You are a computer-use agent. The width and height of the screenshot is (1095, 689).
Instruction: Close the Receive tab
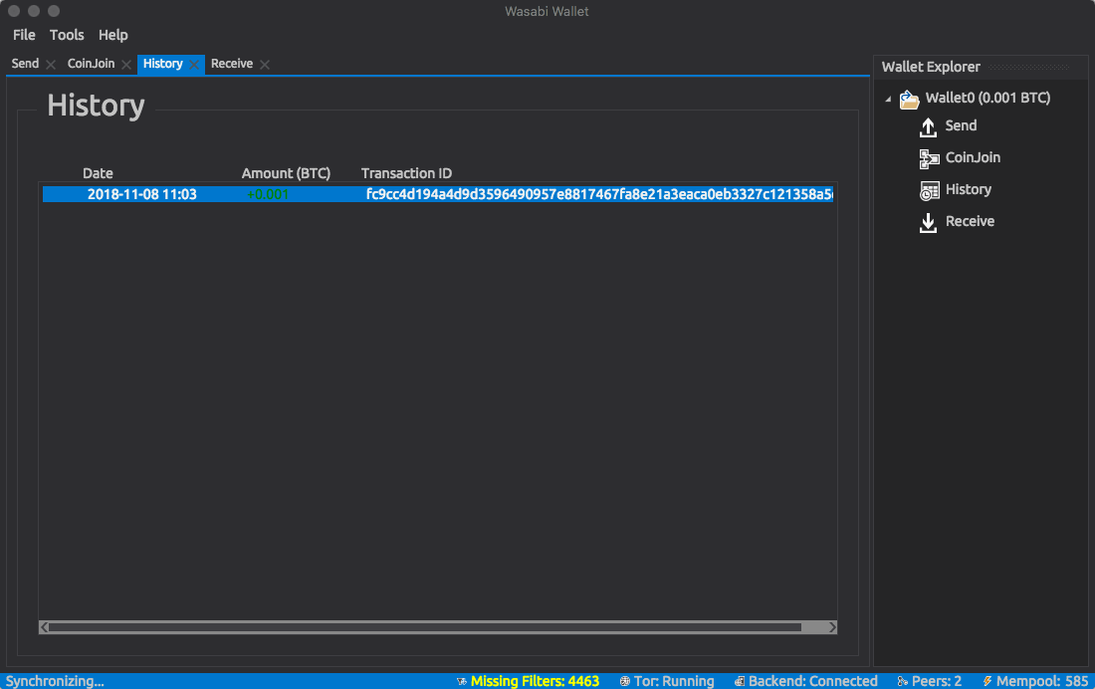265,65
